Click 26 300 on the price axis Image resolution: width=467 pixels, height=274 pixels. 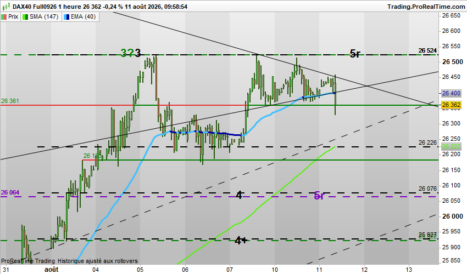(x=451, y=123)
